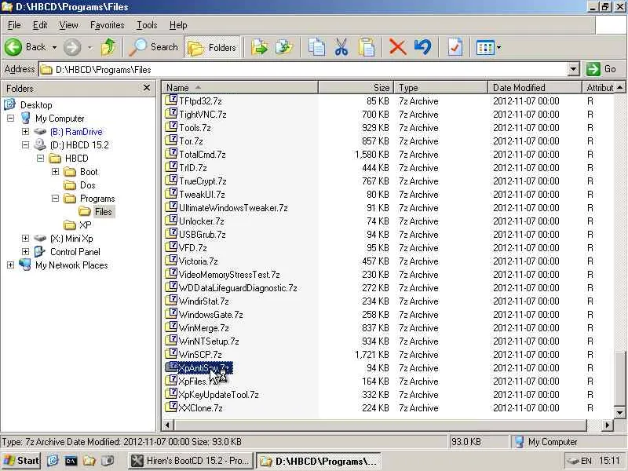Click file list scroll down arrow
Image resolution: width=628 pixels, height=471 pixels.
click(x=619, y=413)
